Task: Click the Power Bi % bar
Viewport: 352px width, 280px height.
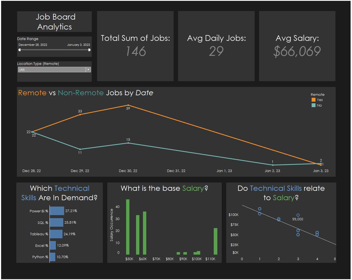Action: coord(57,211)
